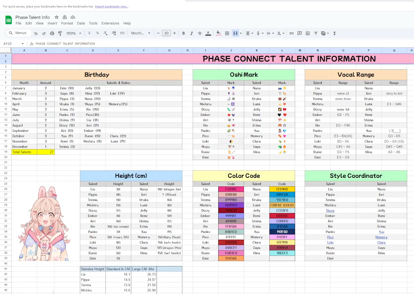Viewport: 414px width, 294px height.
Task: Open the 123 more formats button
Action: pos(122,33)
